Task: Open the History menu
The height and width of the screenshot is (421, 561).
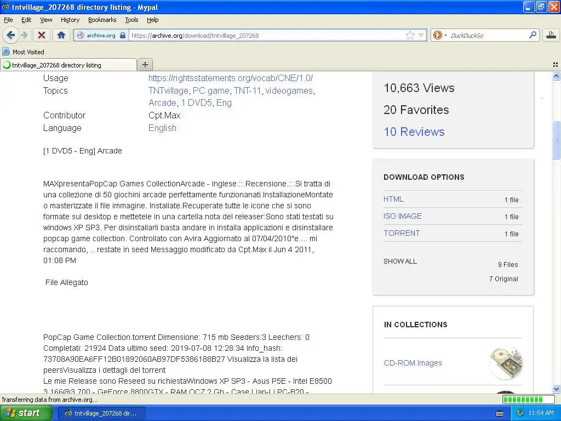Action: click(70, 20)
